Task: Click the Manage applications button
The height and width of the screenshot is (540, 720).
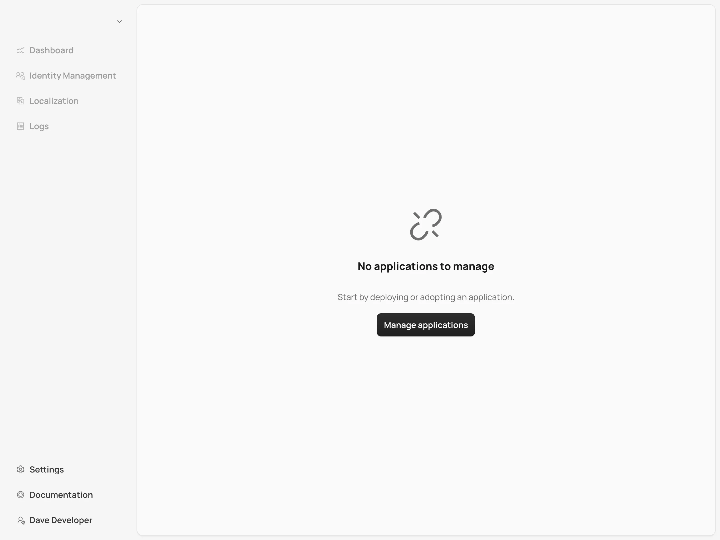Action: coord(426,325)
